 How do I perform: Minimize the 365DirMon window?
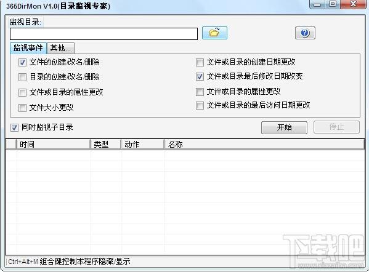(x=317, y=4)
